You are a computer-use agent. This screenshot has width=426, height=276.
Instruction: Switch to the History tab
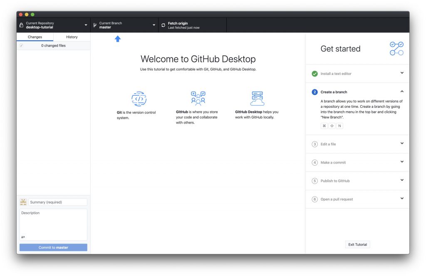tap(72, 37)
